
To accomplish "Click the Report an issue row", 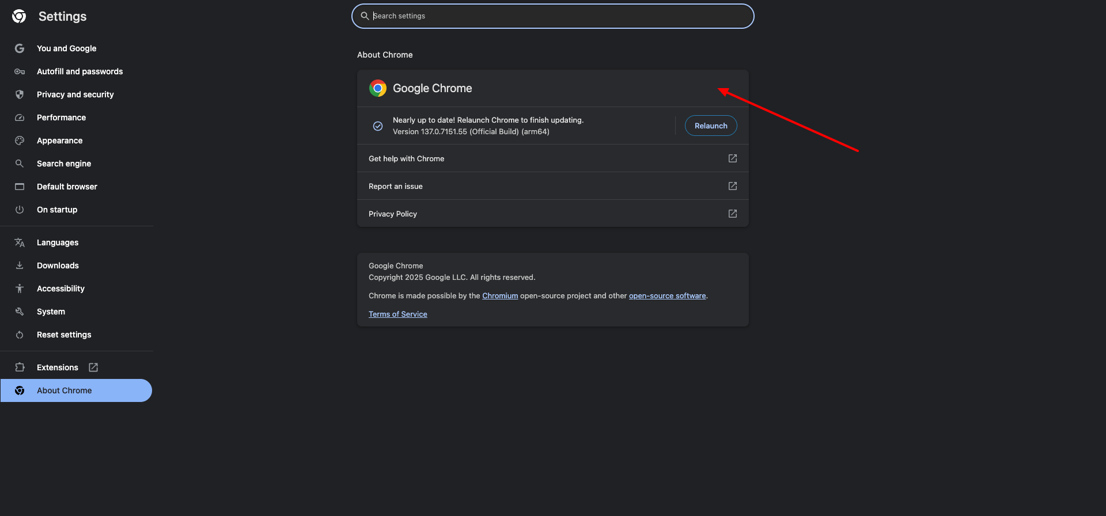I will (553, 186).
